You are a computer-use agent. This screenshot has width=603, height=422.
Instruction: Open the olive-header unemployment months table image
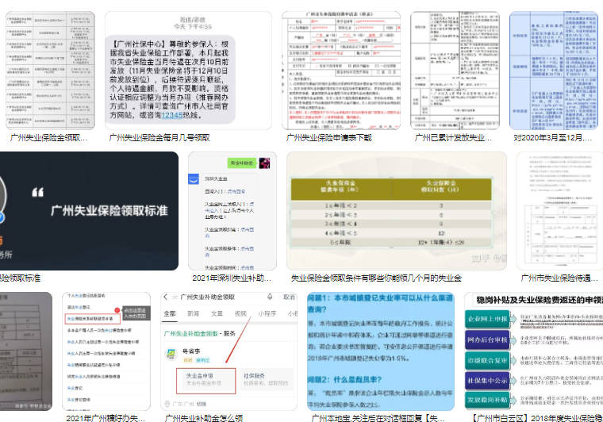(x=397, y=211)
